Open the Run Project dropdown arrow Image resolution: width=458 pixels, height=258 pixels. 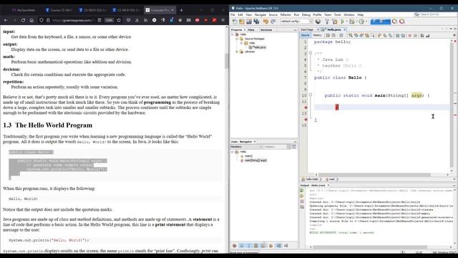(x=347, y=21)
